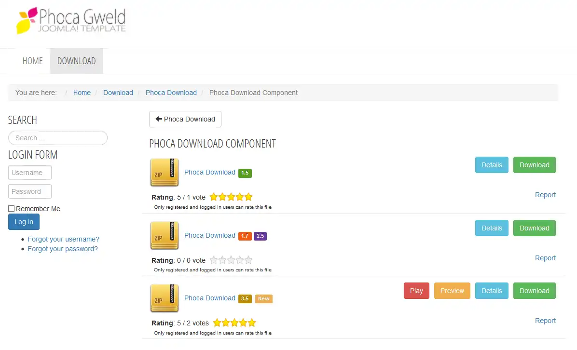Go back using the Phoca Download button
Image resolution: width=577 pixels, height=350 pixels.
(x=185, y=119)
